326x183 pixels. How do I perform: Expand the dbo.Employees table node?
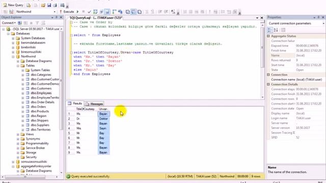(22, 93)
